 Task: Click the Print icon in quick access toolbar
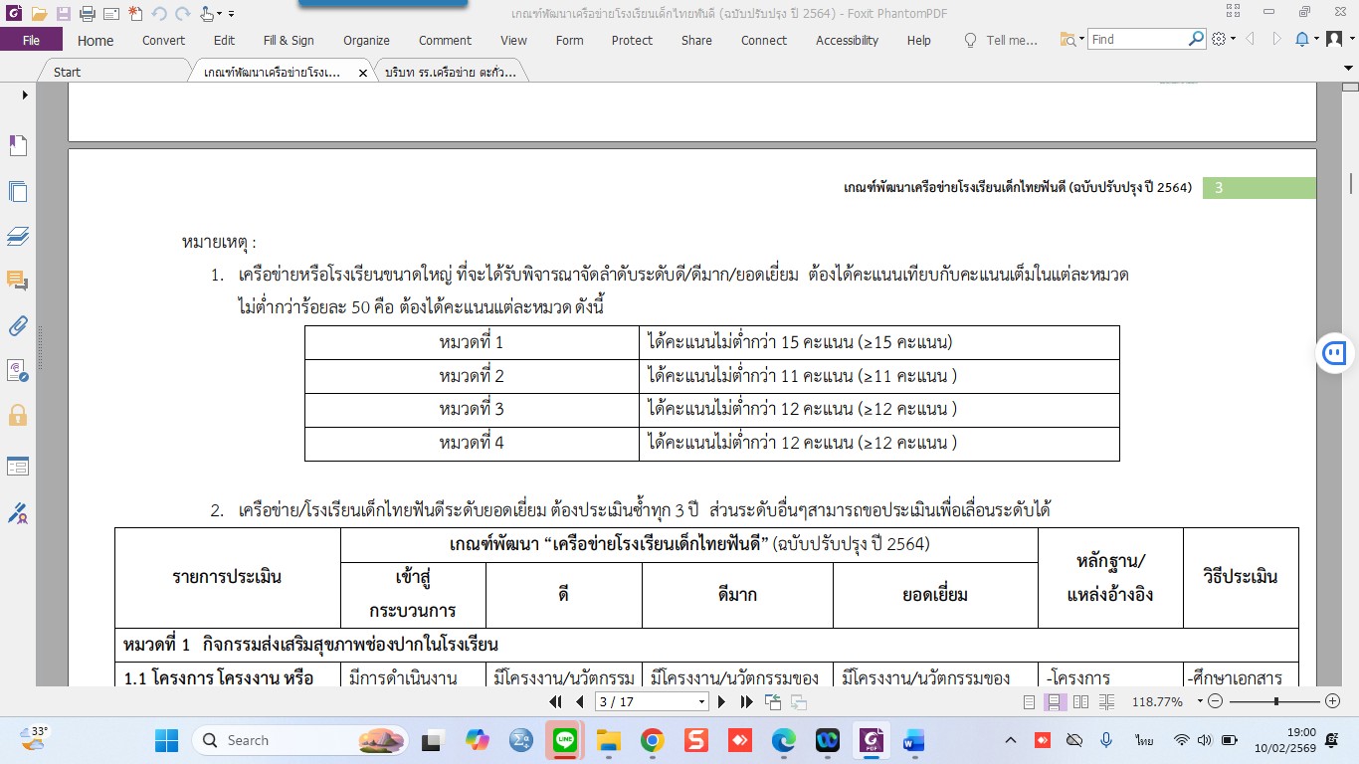tap(87, 14)
